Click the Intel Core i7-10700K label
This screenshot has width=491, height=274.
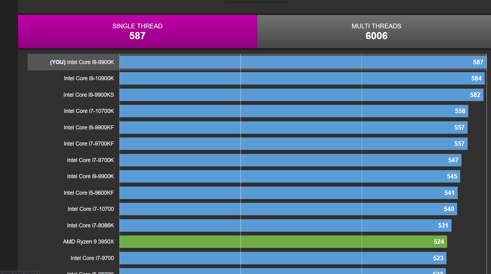click(89, 111)
